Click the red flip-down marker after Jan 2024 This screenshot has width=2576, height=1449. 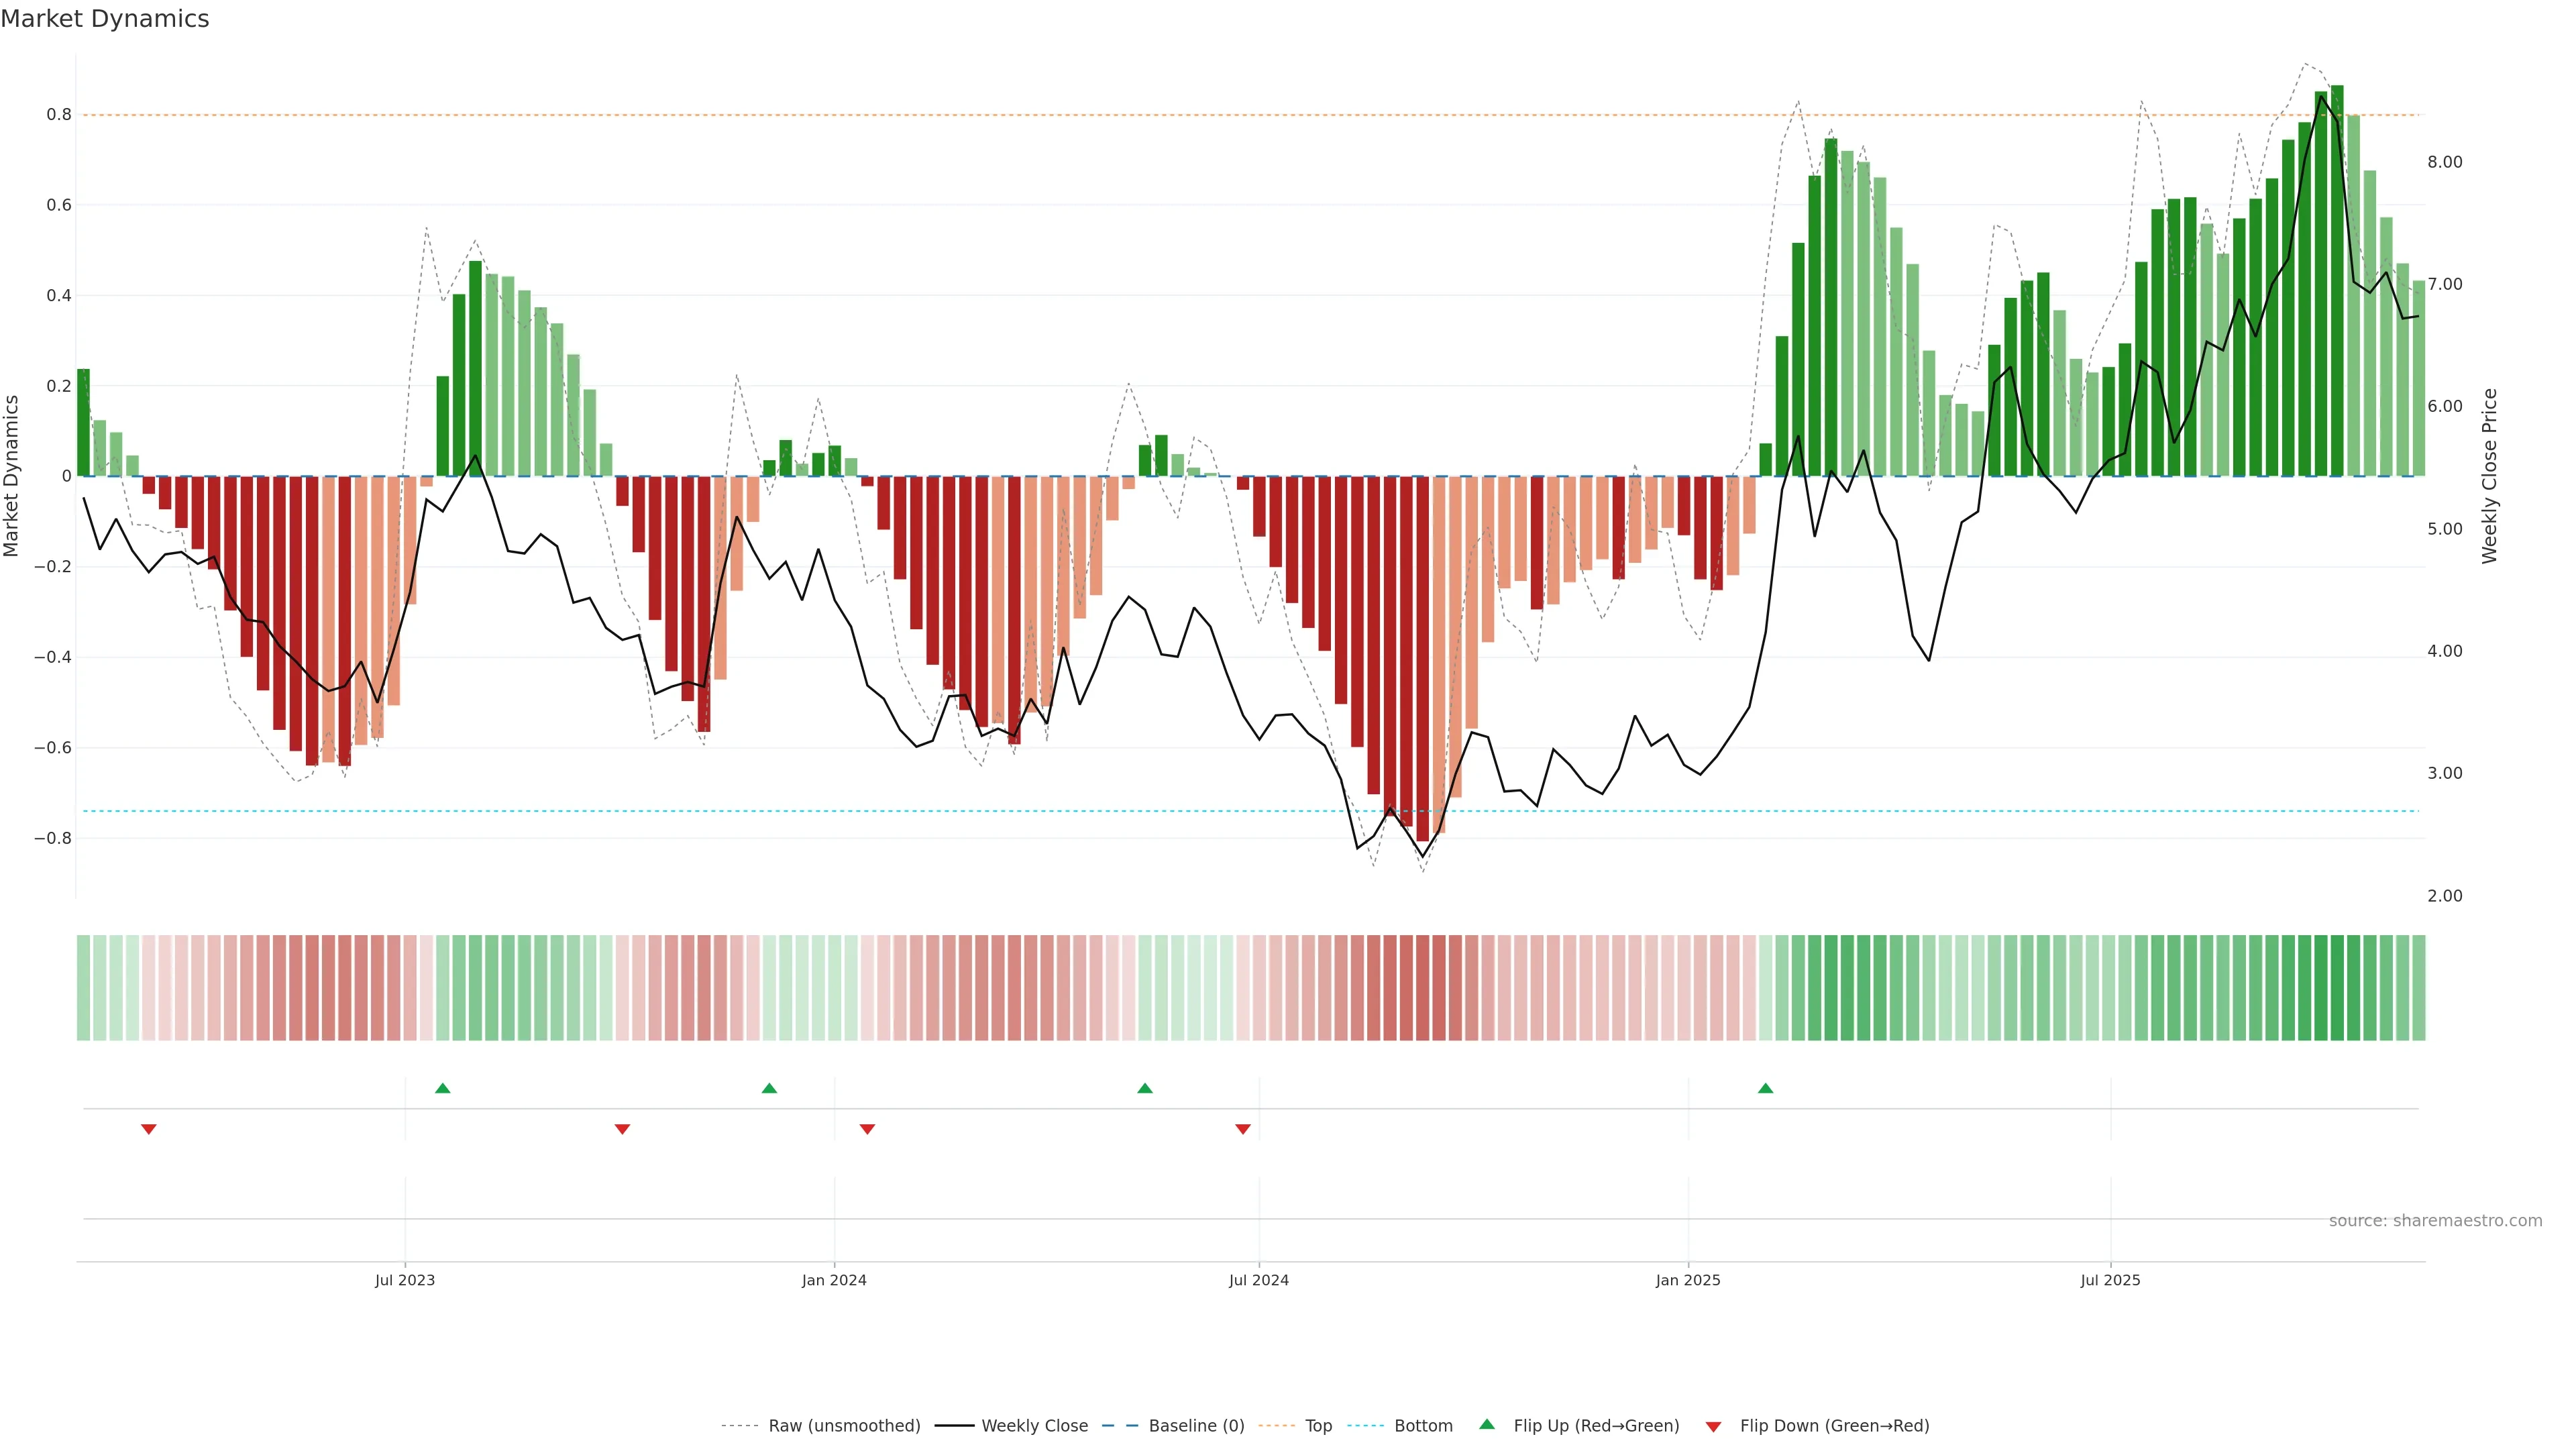(x=867, y=1129)
